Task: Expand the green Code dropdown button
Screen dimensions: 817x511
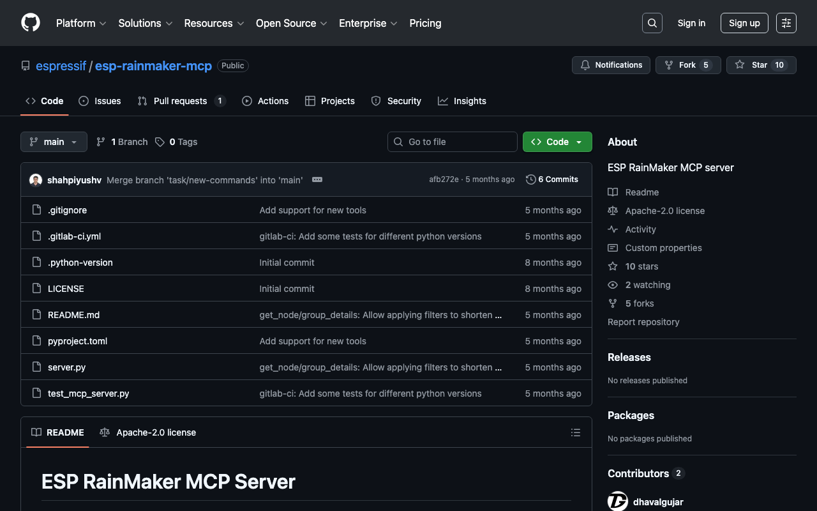Action: coord(557,142)
